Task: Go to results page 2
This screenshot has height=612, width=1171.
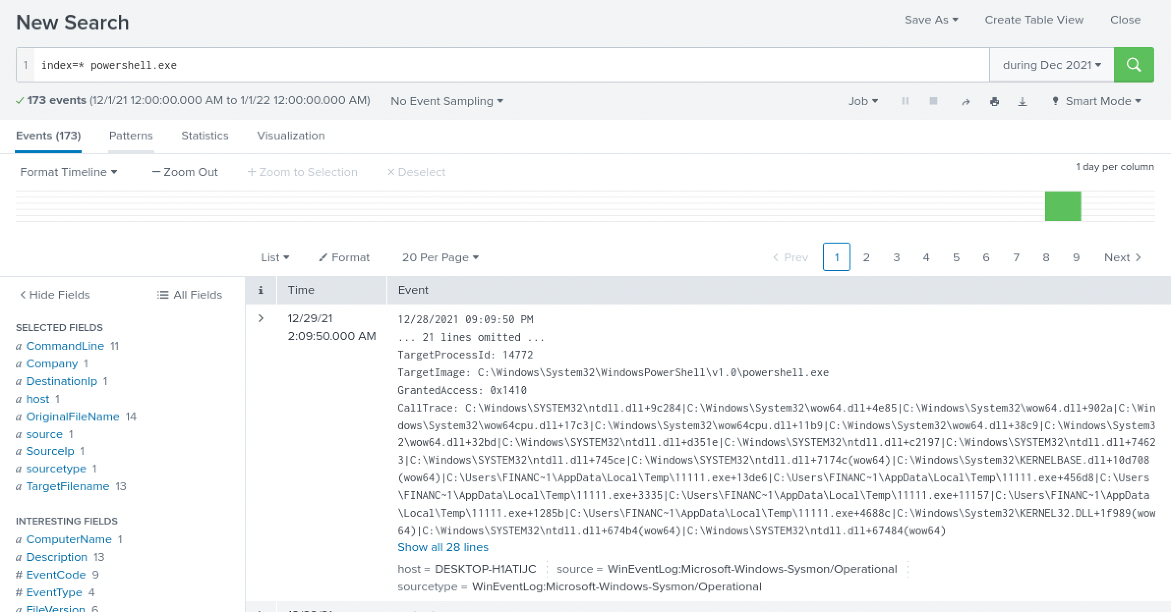Action: tap(866, 257)
